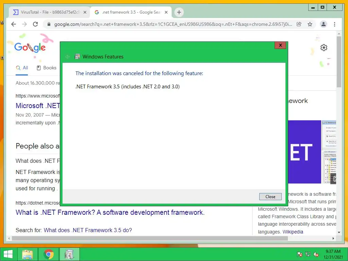Viewport: 348px width, 261px height.
Task: Close the .net framework Google Search tab
Action: pyautogui.click(x=166, y=12)
